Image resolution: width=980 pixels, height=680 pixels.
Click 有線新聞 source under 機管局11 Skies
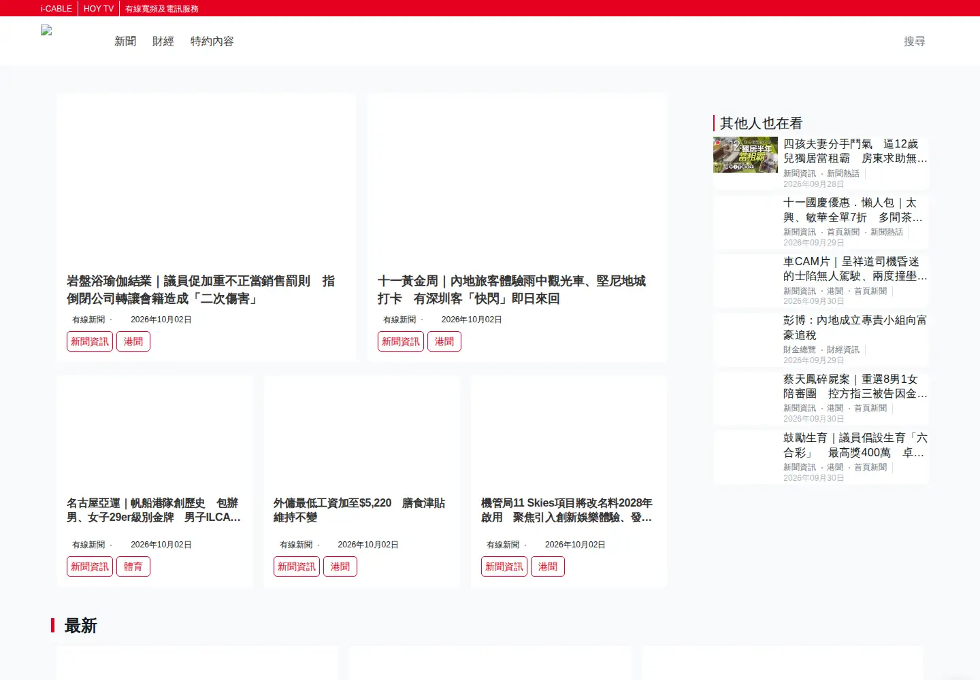[503, 545]
